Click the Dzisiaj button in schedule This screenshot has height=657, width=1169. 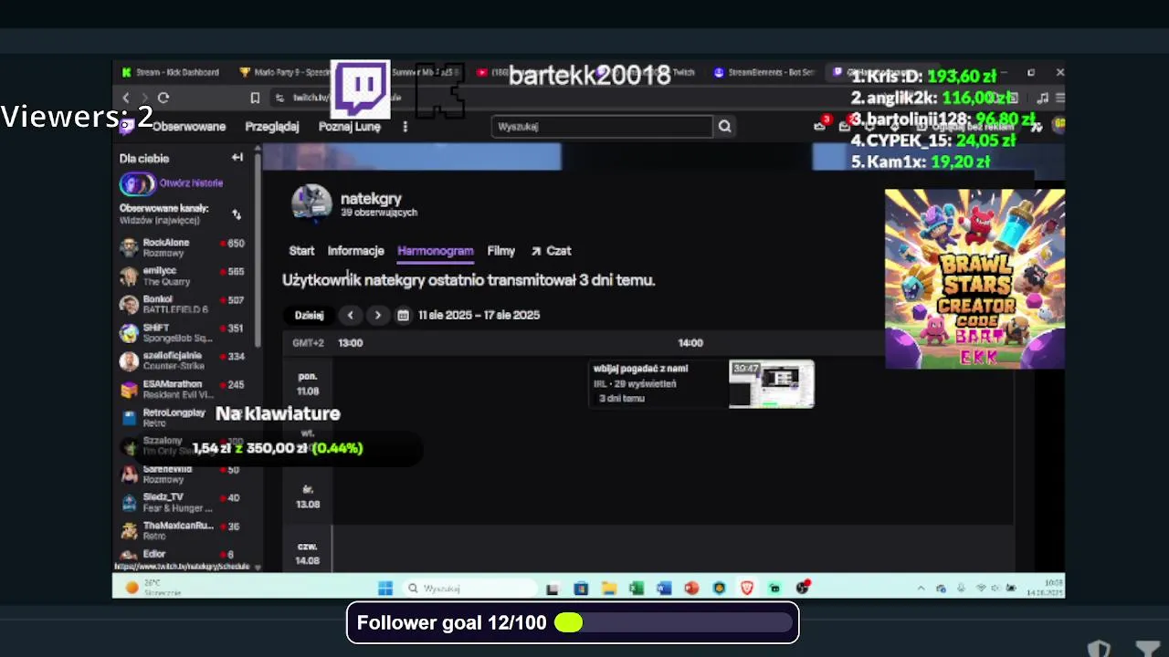(309, 315)
